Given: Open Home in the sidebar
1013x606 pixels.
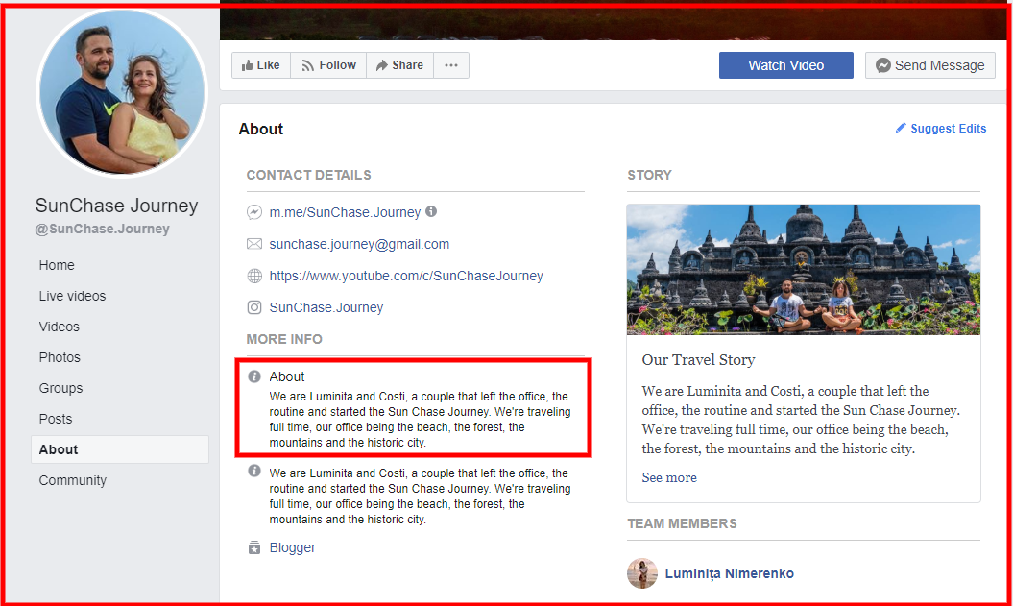Looking at the screenshot, I should click(57, 265).
